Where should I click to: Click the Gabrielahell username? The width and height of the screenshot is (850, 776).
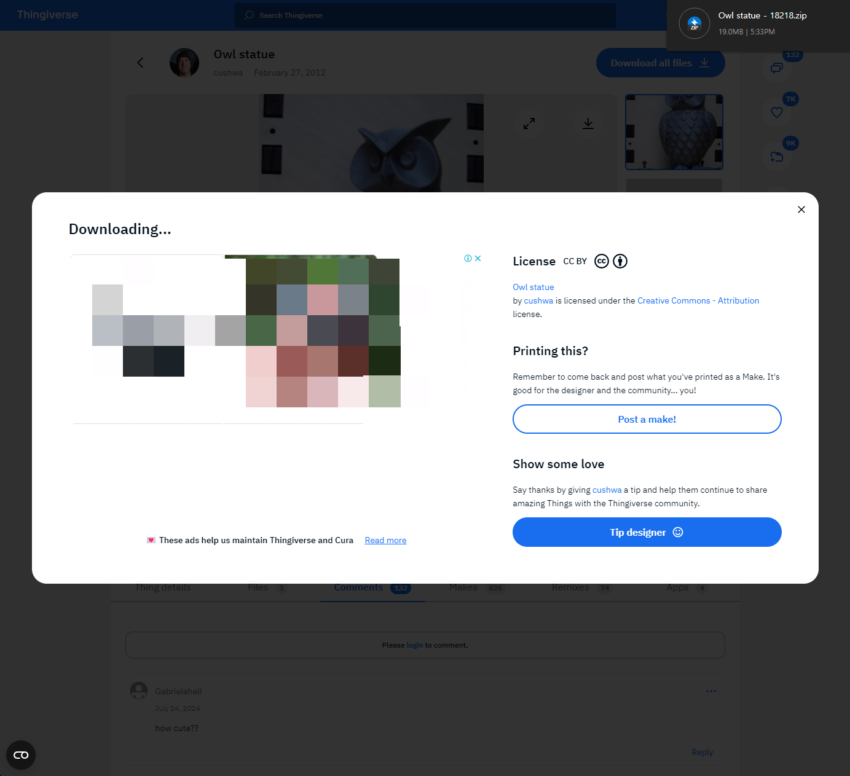(x=178, y=691)
